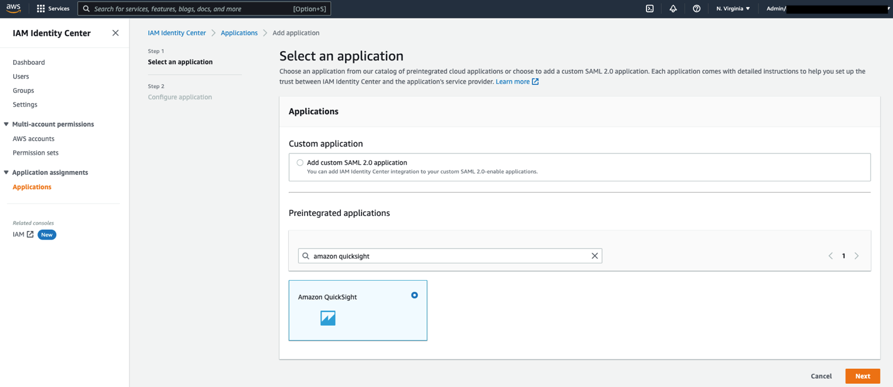This screenshot has width=893, height=387.
Task: Click the Learn more external link icon
Action: [x=535, y=82]
